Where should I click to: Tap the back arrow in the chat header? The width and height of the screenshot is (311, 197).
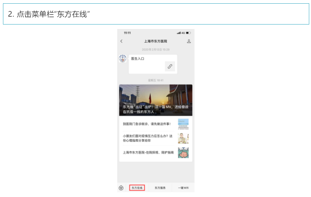coord(121,41)
